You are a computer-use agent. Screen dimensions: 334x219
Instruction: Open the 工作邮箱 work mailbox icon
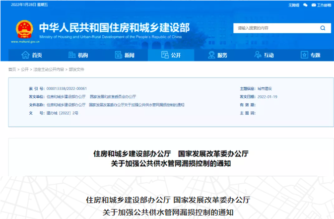coord(314,5)
